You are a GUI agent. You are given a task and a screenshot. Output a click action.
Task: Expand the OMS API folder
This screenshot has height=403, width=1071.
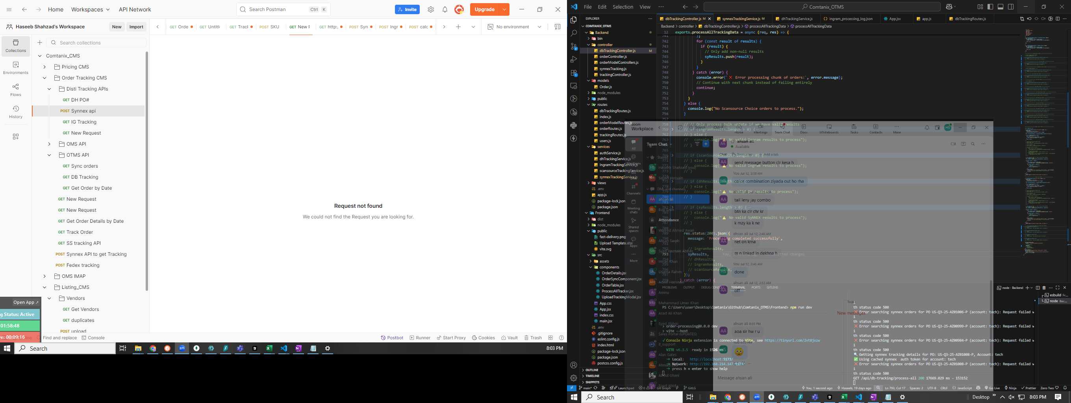(49, 144)
